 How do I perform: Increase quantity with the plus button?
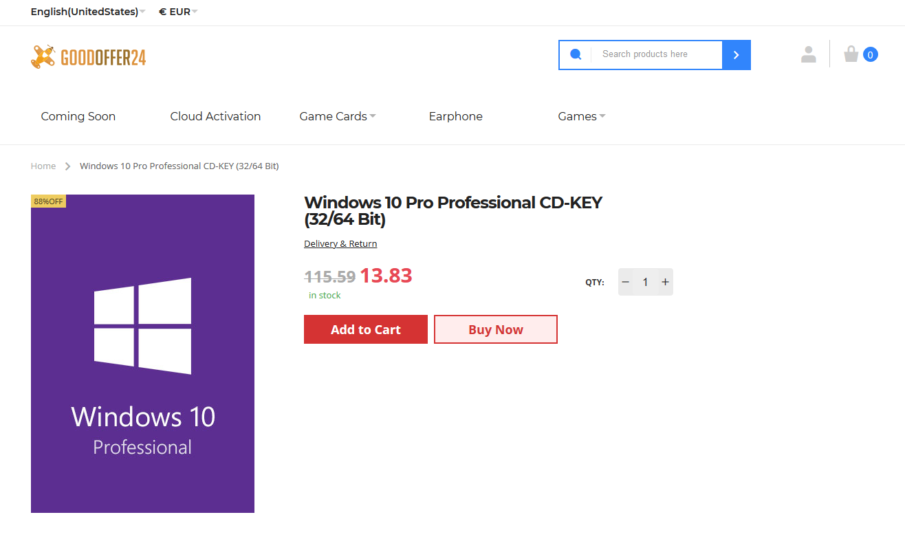coord(665,282)
